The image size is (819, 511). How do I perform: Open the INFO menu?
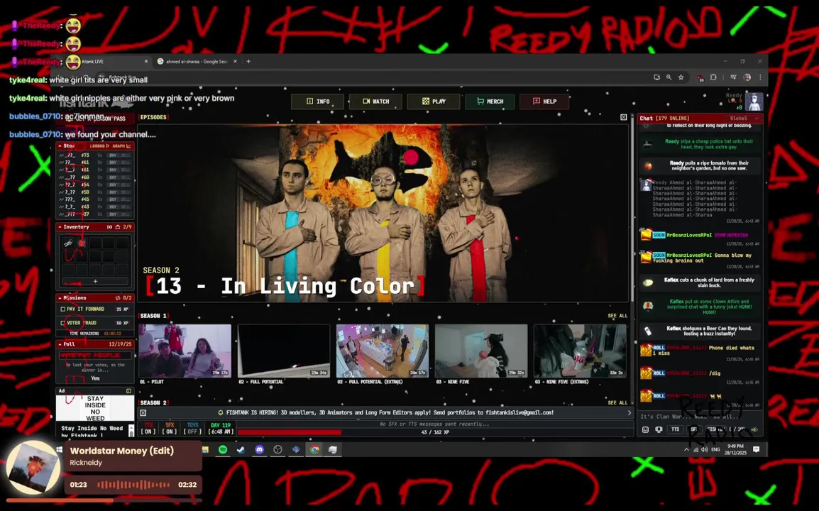point(317,101)
